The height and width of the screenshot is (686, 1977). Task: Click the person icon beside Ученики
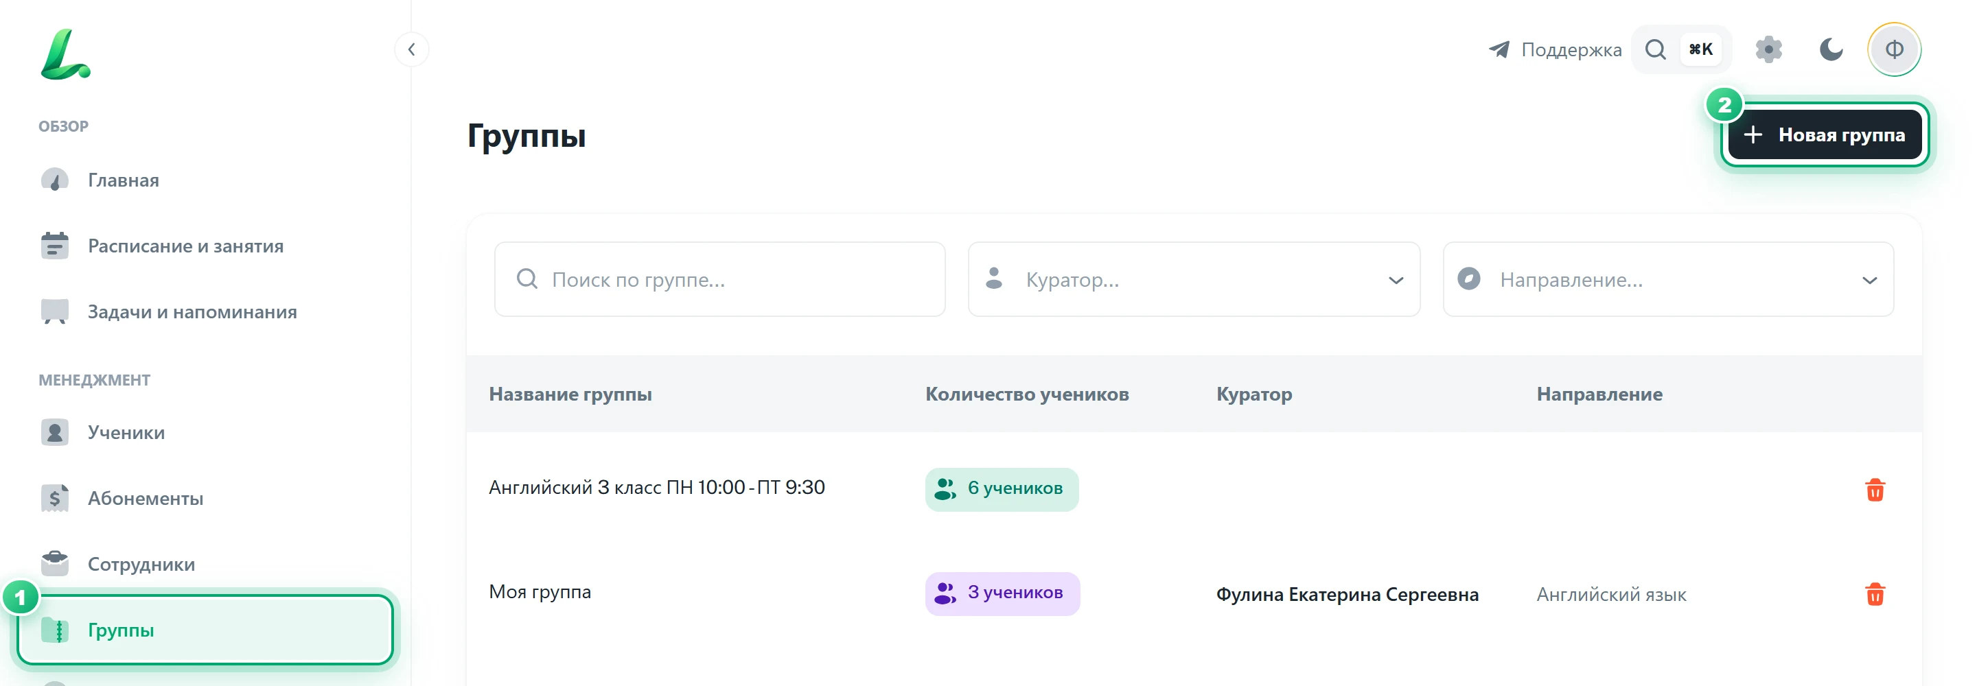pyautogui.click(x=54, y=432)
